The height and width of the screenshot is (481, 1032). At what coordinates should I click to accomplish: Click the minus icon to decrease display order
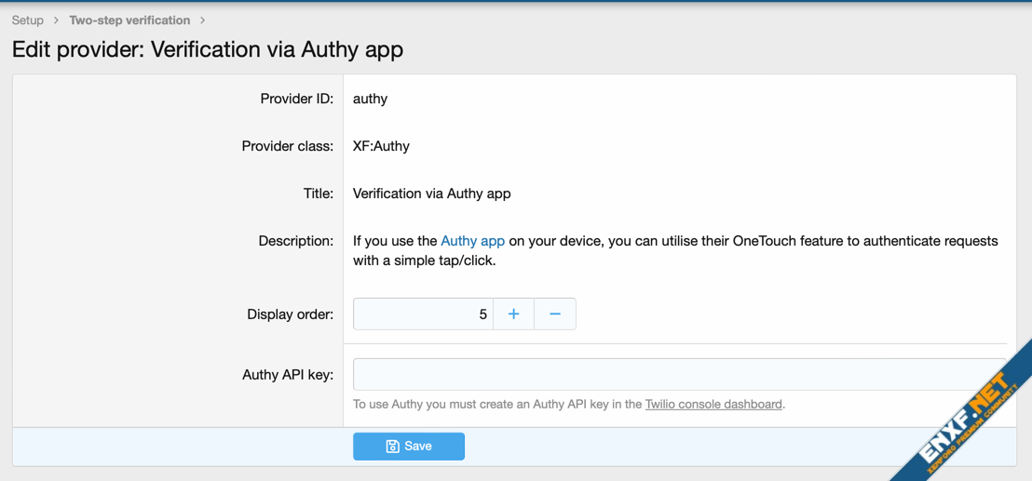click(555, 314)
